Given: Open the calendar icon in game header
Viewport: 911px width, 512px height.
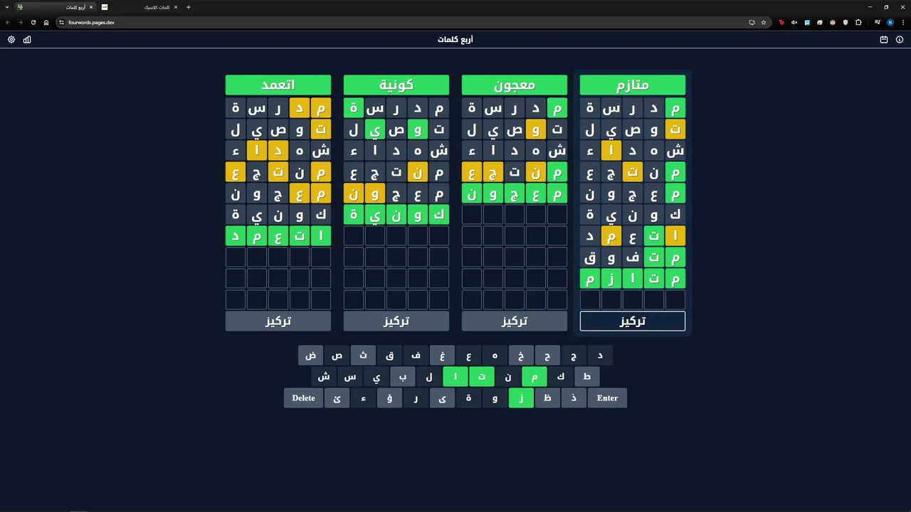Looking at the screenshot, I should click(x=884, y=40).
